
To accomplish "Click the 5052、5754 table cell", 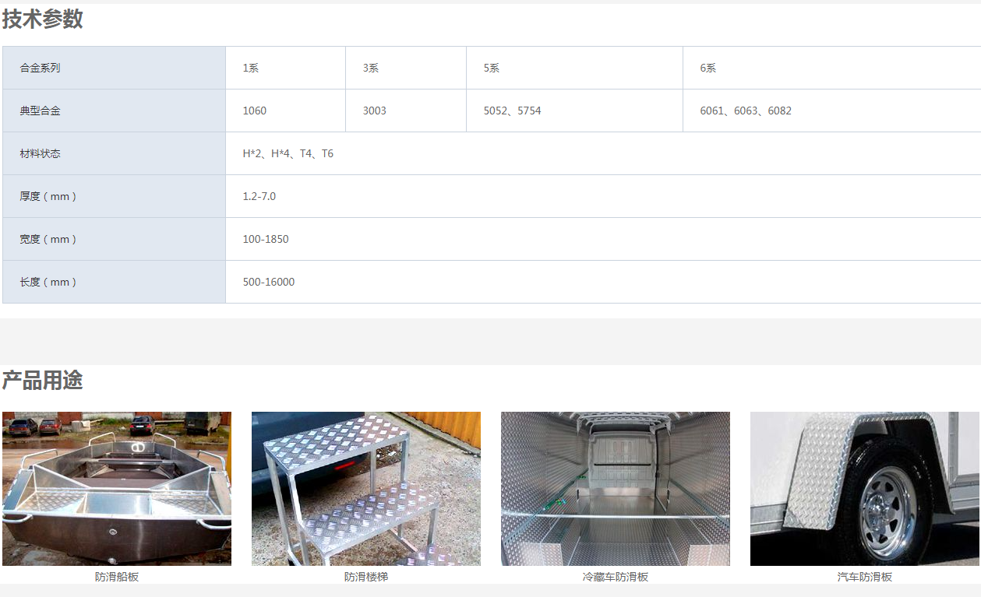I will point(512,111).
